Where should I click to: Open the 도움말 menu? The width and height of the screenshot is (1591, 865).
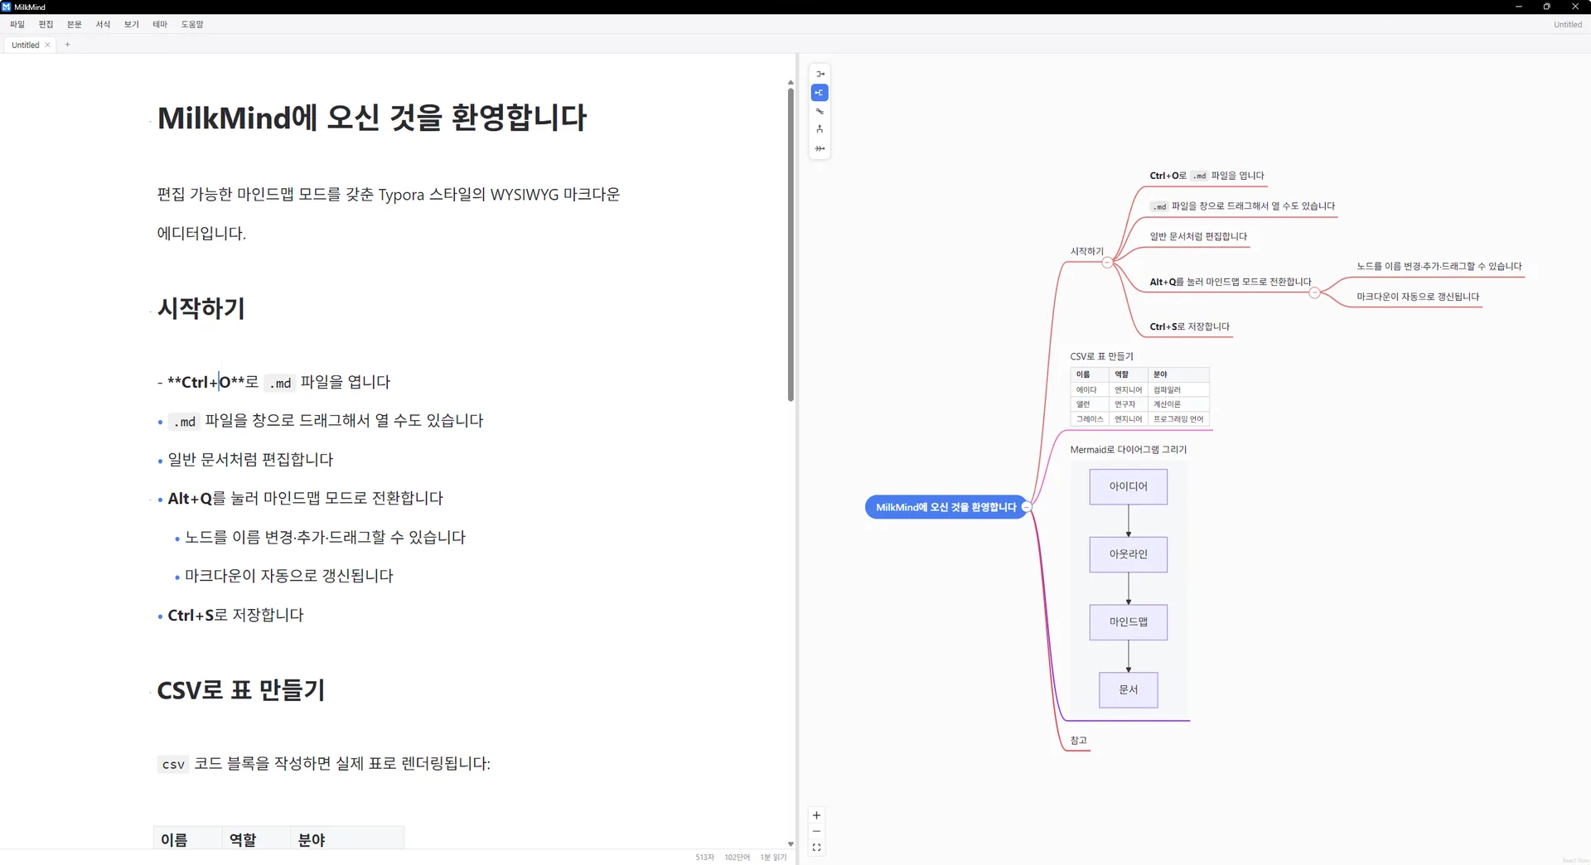192,24
